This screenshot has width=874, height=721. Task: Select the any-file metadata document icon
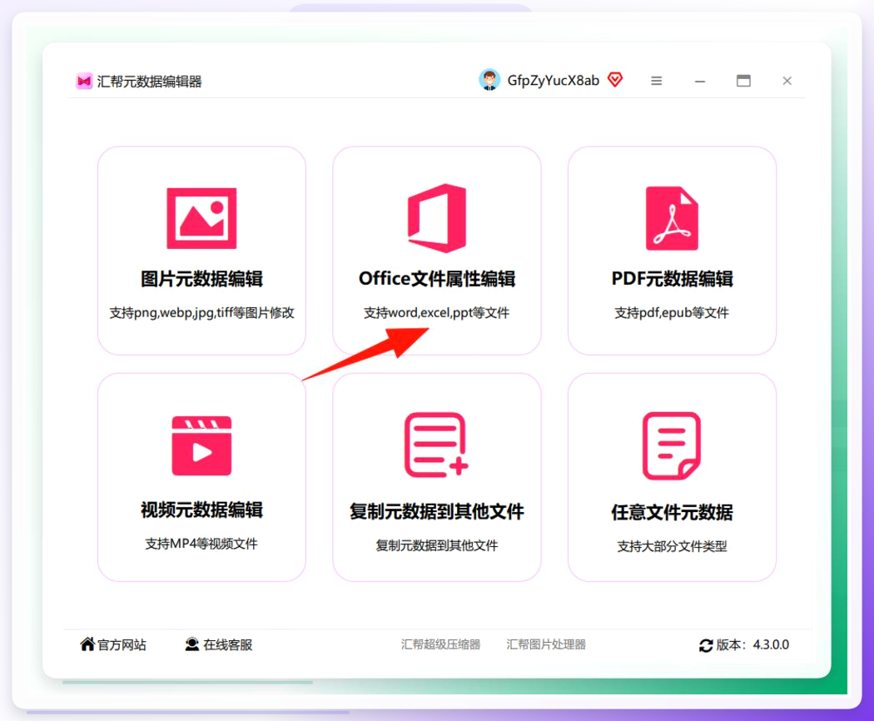click(672, 445)
